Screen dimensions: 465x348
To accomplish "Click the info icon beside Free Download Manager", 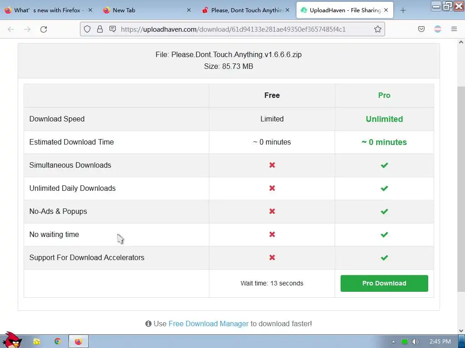I will click(148, 324).
